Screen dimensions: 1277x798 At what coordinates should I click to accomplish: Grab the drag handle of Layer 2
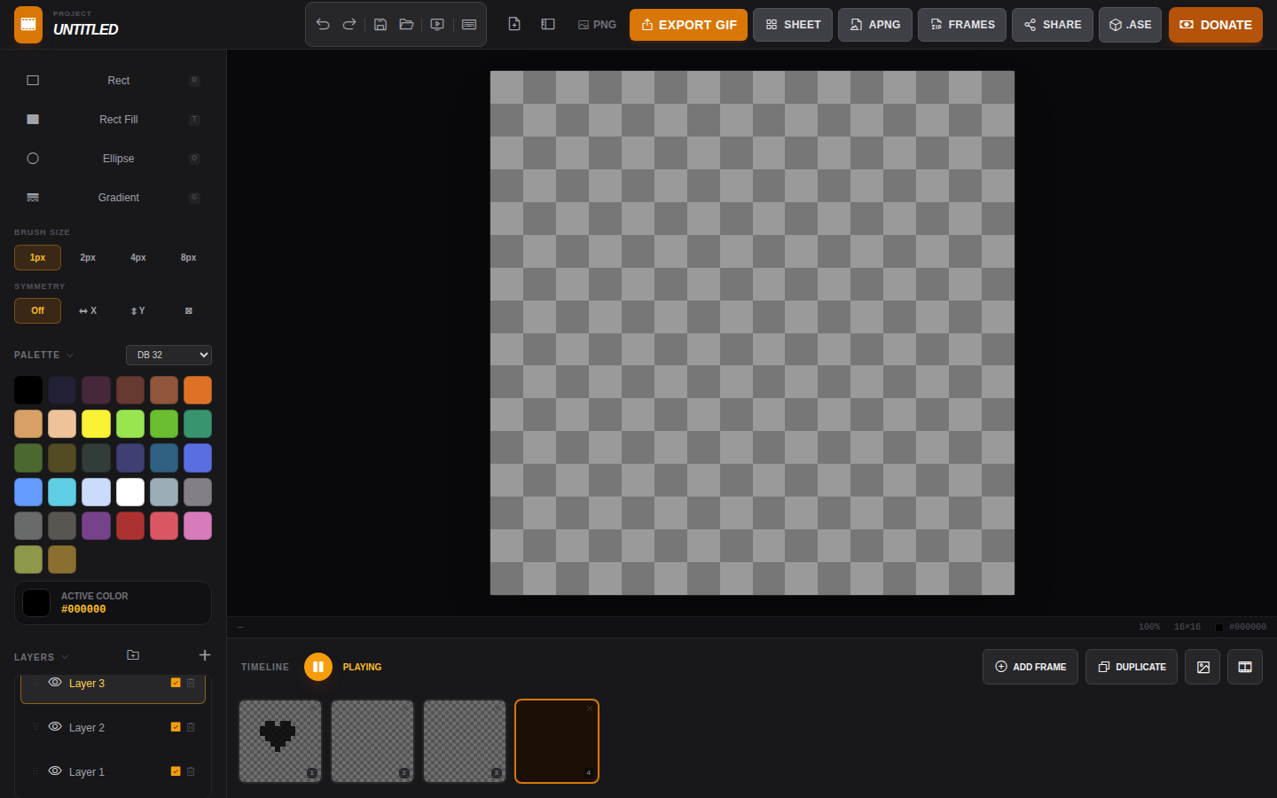click(x=35, y=727)
